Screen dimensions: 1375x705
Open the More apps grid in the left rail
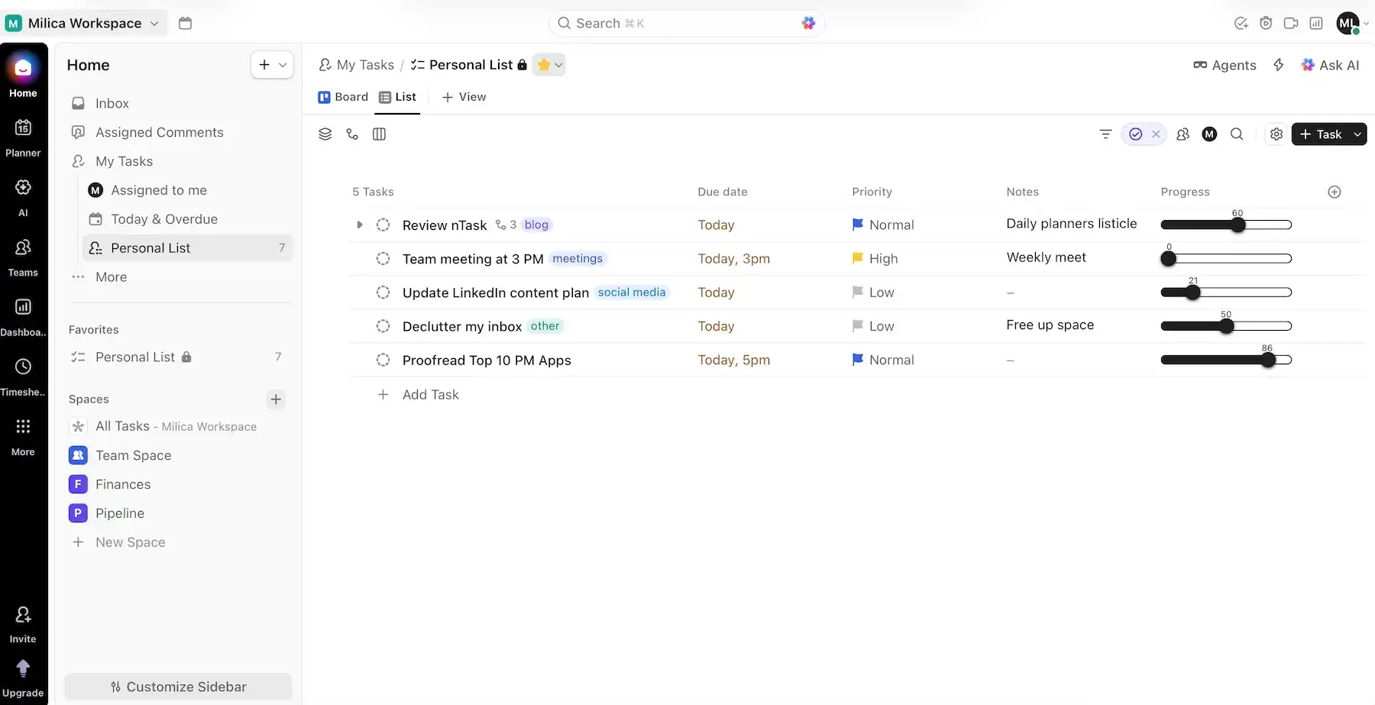tap(23, 435)
